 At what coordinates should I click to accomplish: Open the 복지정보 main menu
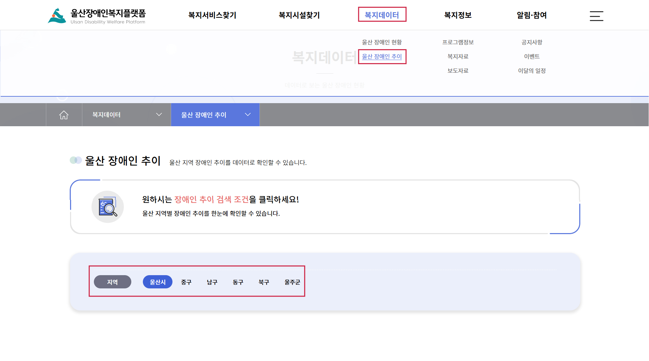458,15
